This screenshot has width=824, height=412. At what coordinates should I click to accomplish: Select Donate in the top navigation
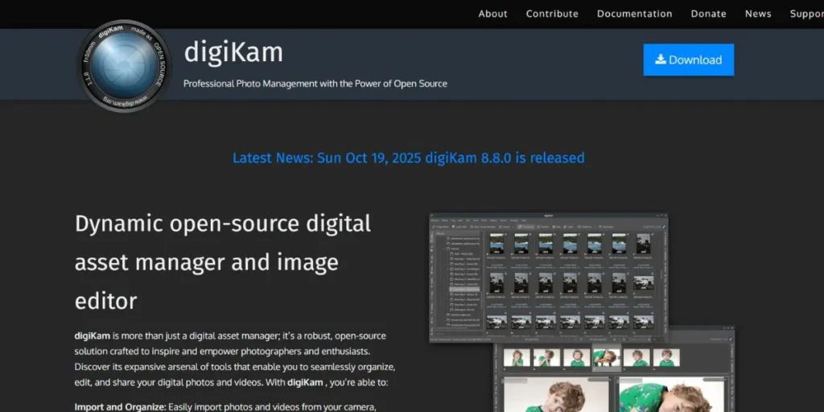(x=708, y=14)
